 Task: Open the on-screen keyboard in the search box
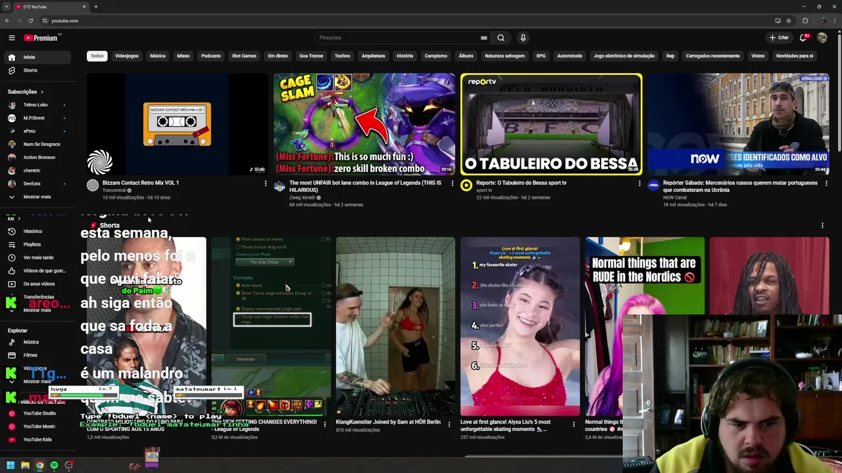tap(483, 37)
